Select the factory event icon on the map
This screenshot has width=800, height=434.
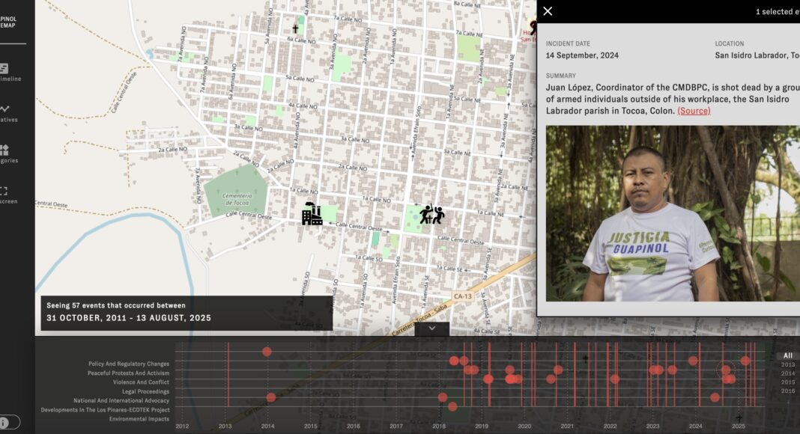[x=312, y=216]
